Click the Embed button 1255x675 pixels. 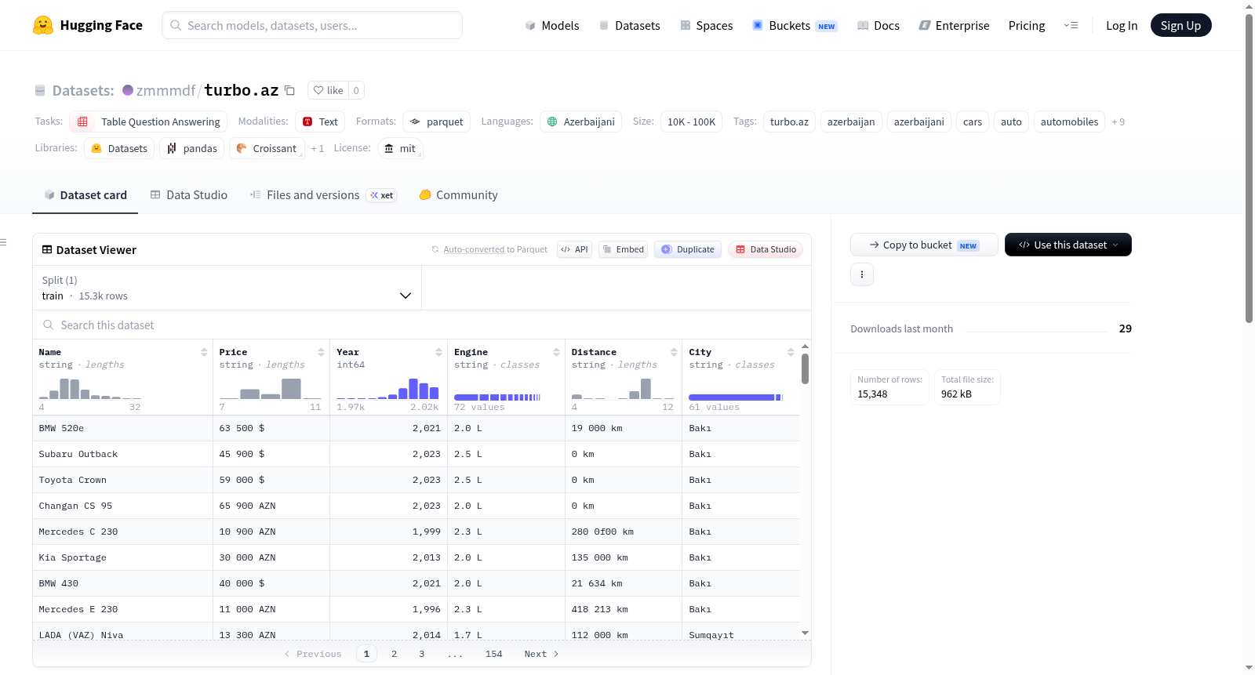(x=623, y=249)
